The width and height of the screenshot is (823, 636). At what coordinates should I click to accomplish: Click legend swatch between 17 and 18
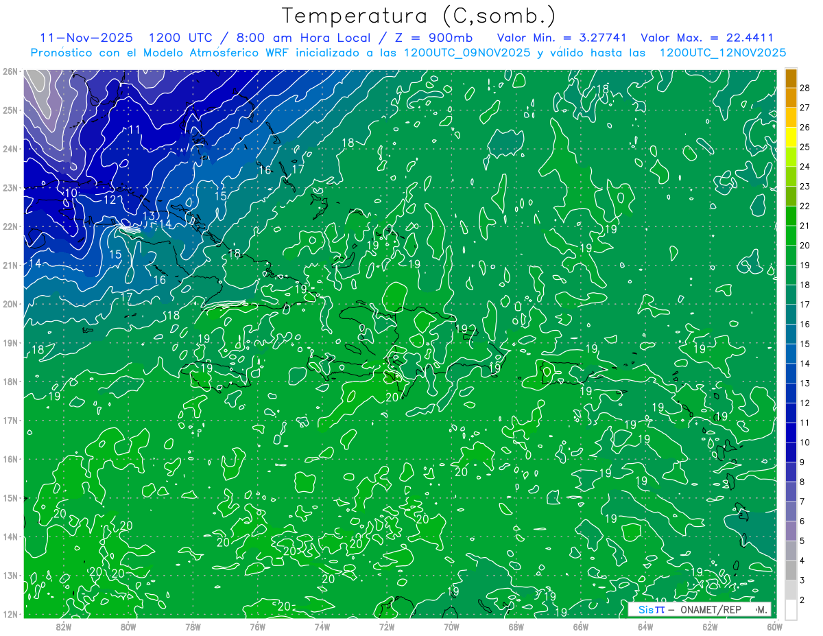[x=791, y=294]
